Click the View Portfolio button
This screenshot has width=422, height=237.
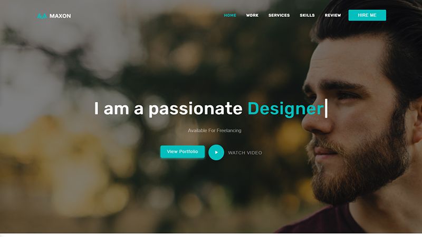tap(183, 152)
